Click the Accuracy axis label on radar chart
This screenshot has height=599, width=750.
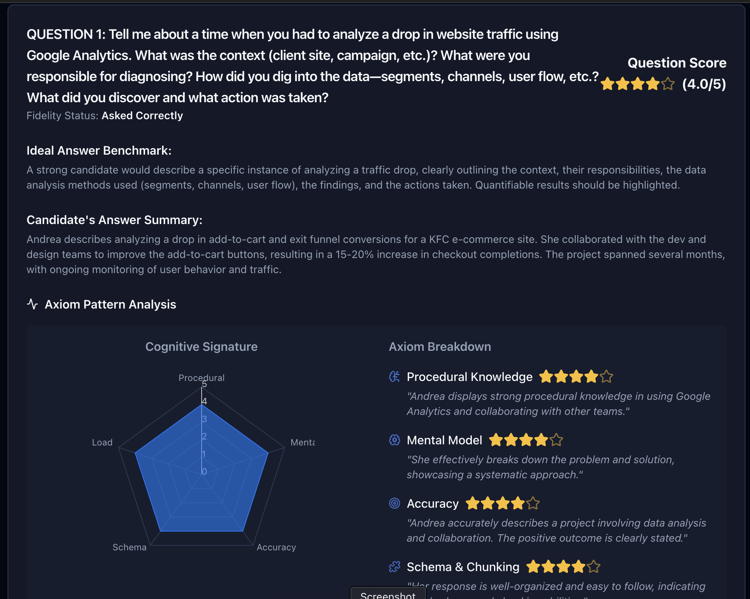pyautogui.click(x=276, y=547)
